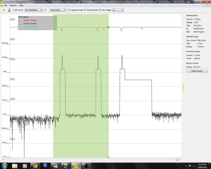Open the File menu
The width and height of the screenshot is (211, 169).
[5, 5]
